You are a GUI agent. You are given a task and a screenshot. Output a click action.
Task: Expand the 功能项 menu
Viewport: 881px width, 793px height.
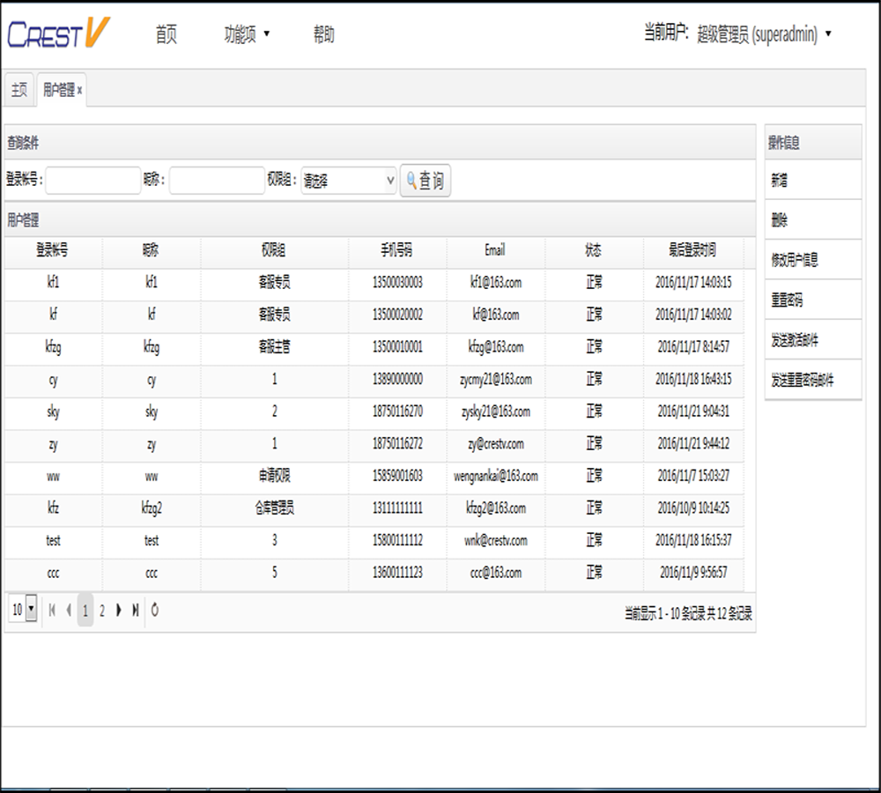[x=247, y=34]
